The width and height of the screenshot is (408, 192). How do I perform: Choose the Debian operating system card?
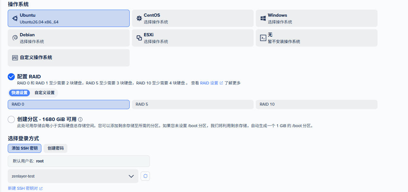[69, 38]
